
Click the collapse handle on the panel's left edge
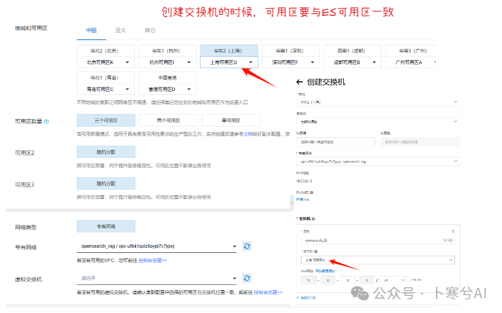point(292,202)
